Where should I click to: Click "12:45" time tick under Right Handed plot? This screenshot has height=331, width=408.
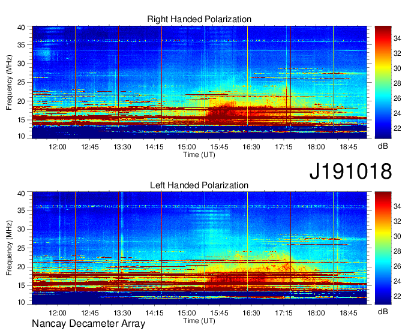click(x=90, y=147)
